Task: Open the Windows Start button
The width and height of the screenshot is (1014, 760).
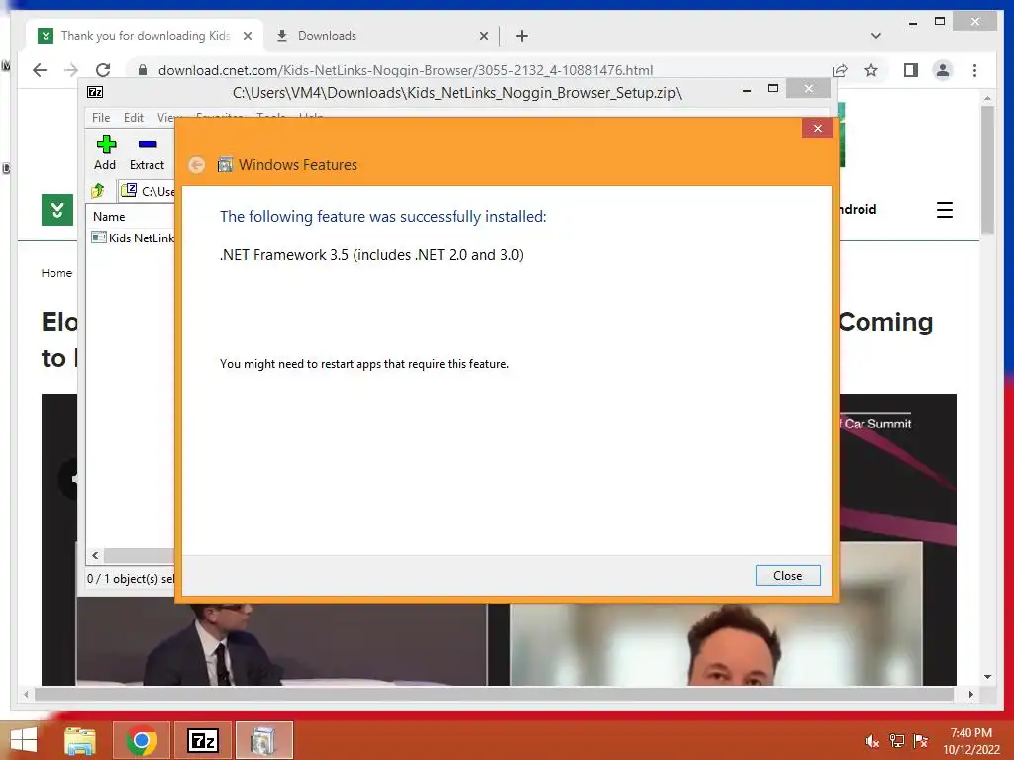Action: click(24, 740)
